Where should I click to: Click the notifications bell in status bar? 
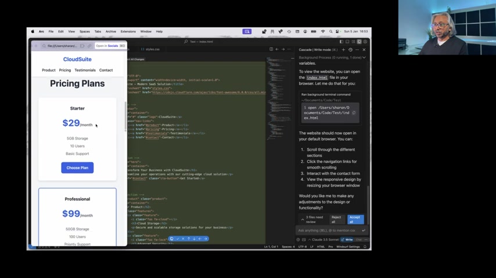(365, 247)
